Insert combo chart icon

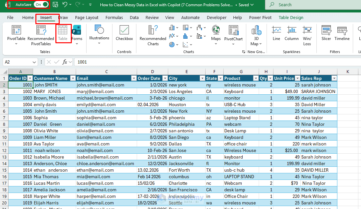199,36
